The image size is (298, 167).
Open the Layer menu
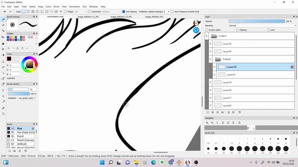tap(16, 6)
